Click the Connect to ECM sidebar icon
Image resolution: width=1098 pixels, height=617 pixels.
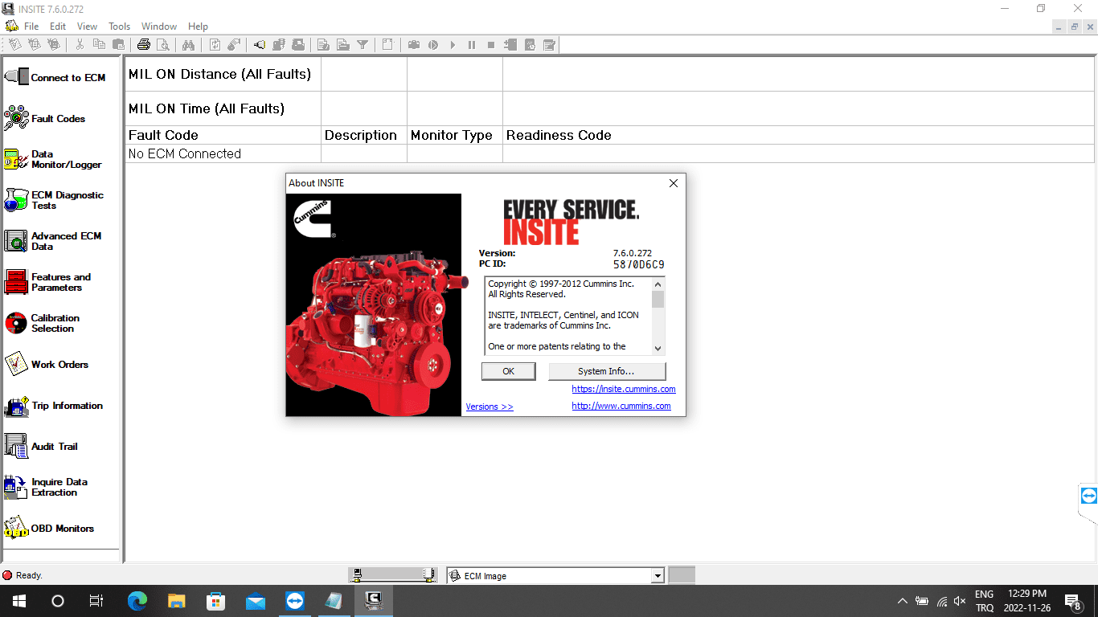point(17,77)
